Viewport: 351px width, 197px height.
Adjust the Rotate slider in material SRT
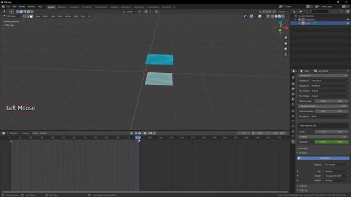click(323, 137)
